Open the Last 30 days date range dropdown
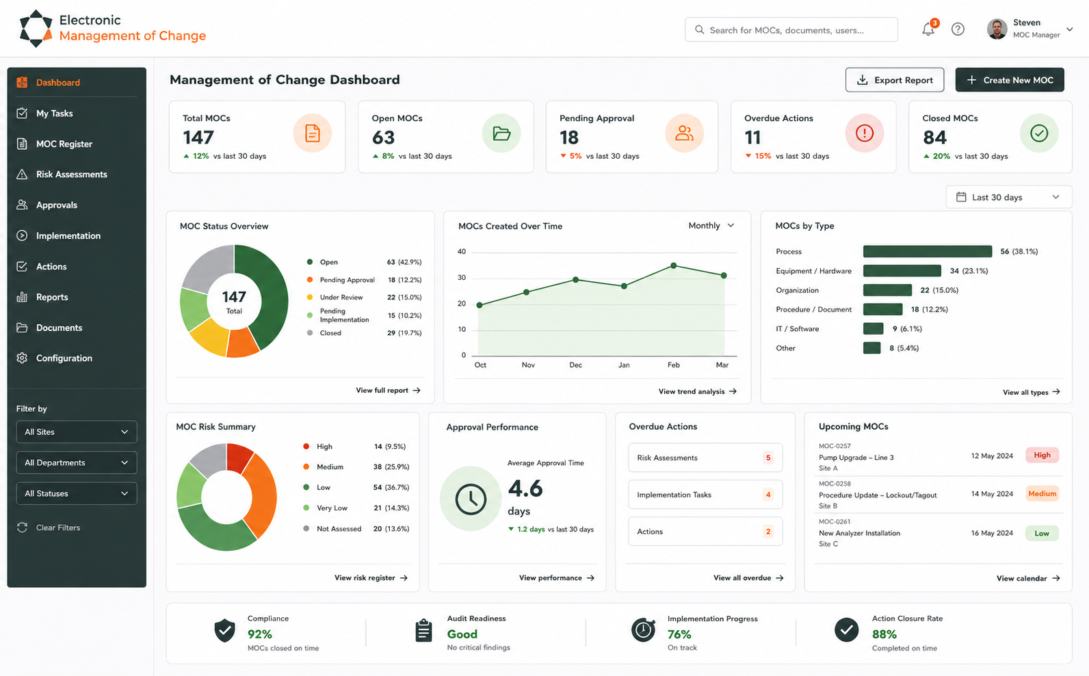Viewport: 1089px width, 676px height. coord(1009,197)
